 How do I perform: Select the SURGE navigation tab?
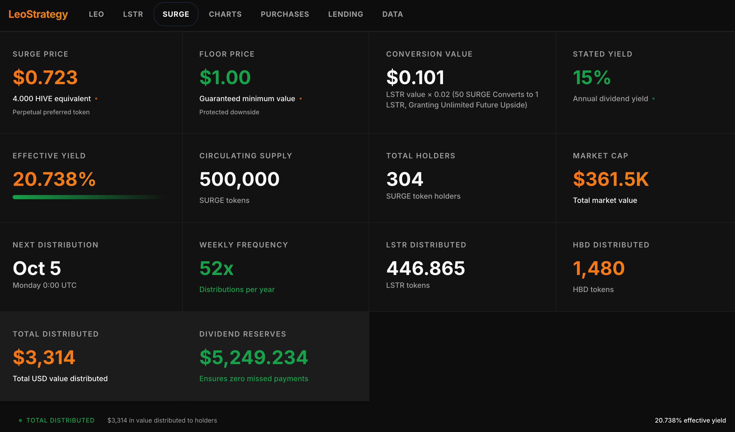point(176,14)
